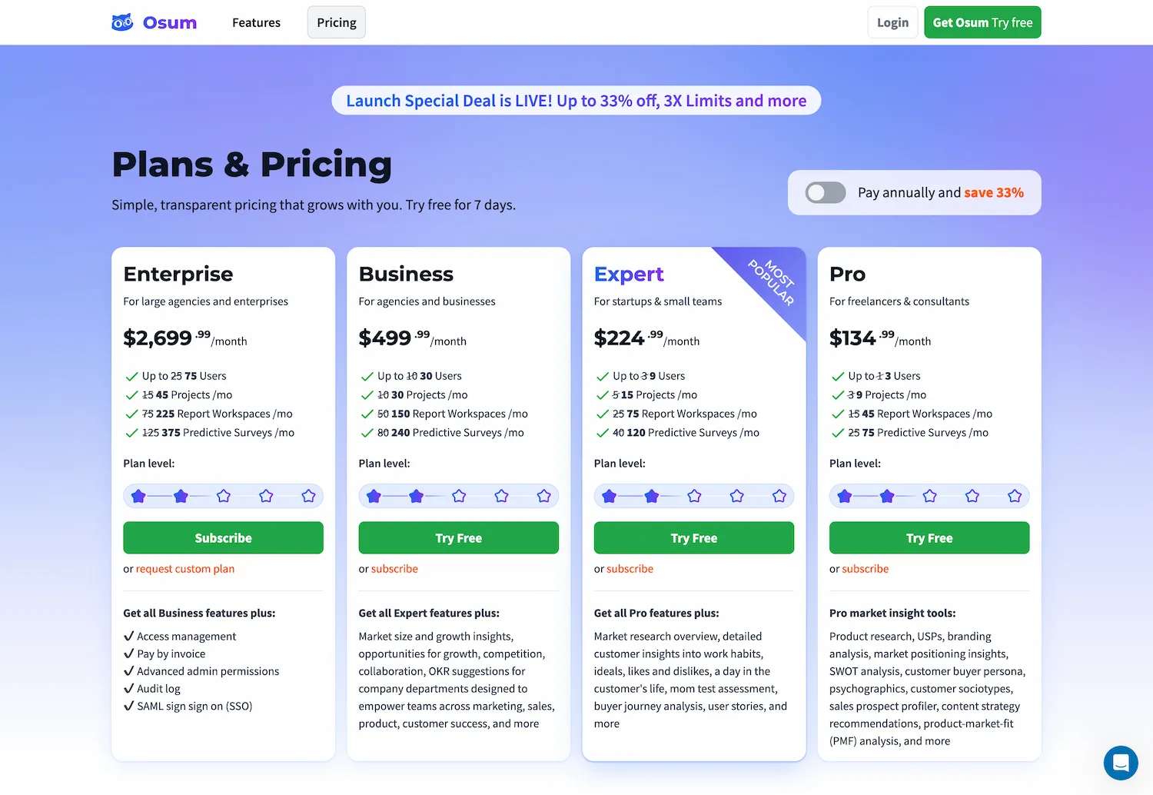Open the Features menu item
Image resolution: width=1153 pixels, height=795 pixels.
(256, 22)
